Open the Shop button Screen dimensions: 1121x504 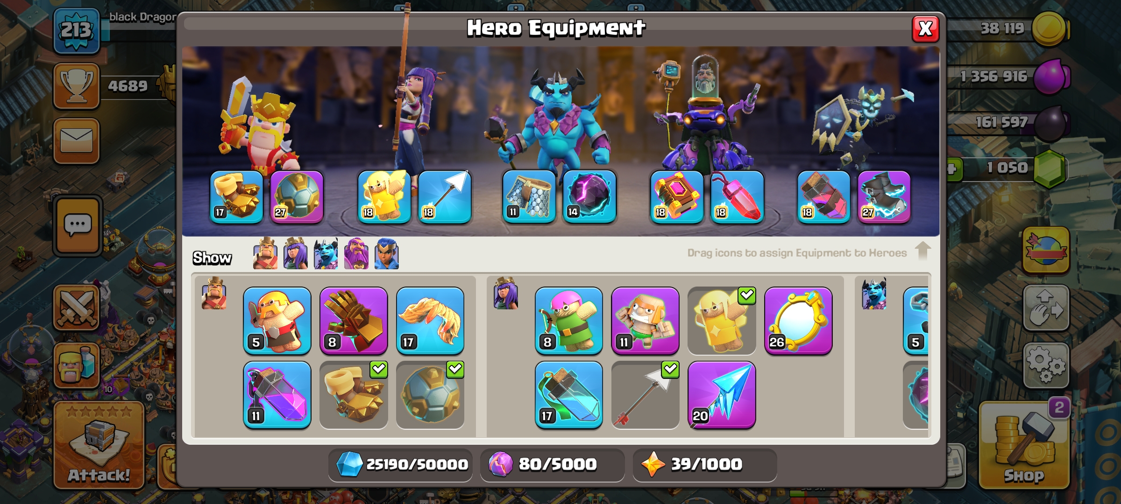tap(1024, 446)
